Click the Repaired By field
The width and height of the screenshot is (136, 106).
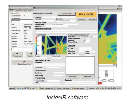(x=54, y=68)
